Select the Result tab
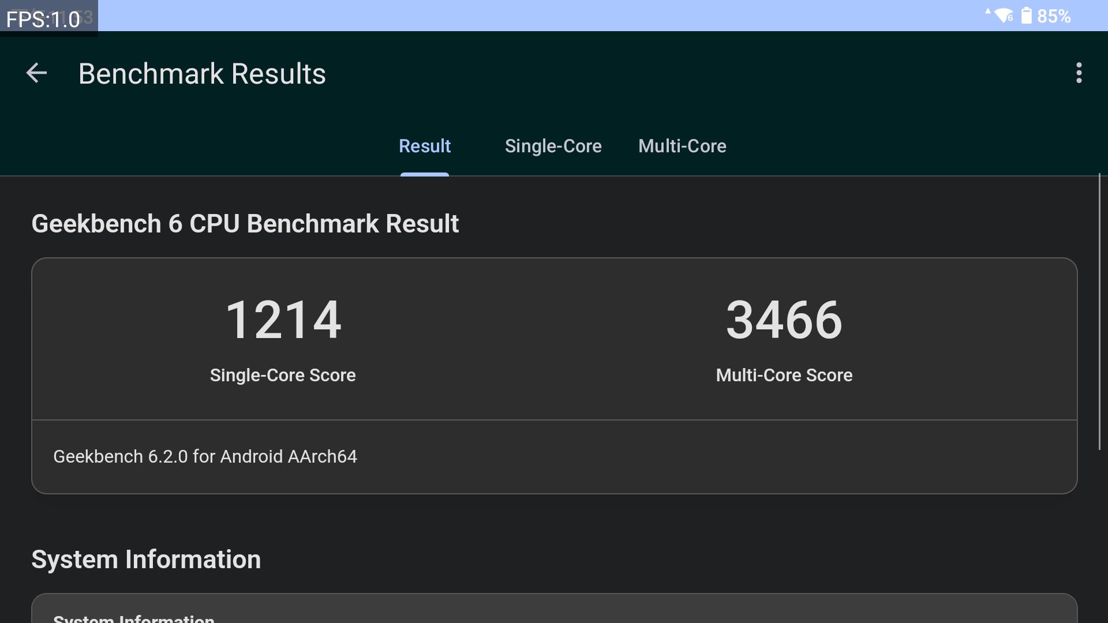This screenshot has width=1108, height=623. click(x=424, y=146)
